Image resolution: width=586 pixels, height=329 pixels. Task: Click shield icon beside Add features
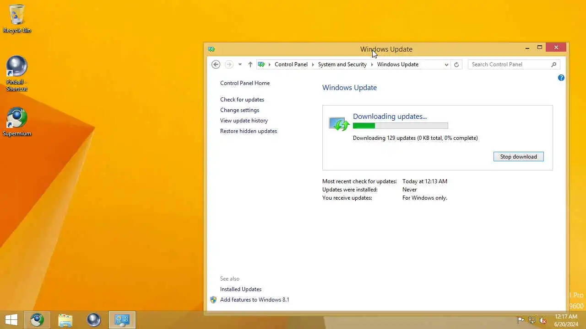(213, 300)
